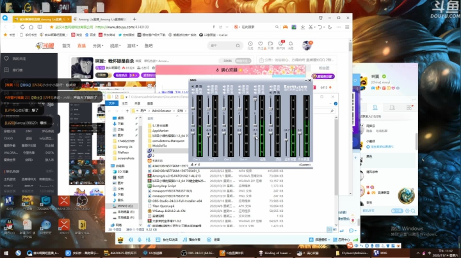Open the settings gear at QQ panel bottom
The width and height of the screenshot is (461, 258).
407,211
